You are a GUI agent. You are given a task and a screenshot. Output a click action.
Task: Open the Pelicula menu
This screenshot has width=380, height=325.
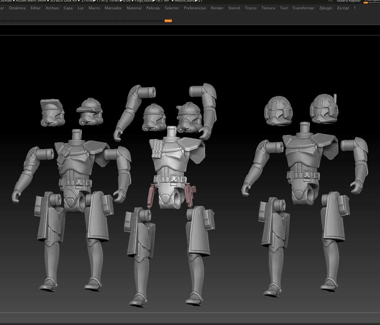(153, 8)
